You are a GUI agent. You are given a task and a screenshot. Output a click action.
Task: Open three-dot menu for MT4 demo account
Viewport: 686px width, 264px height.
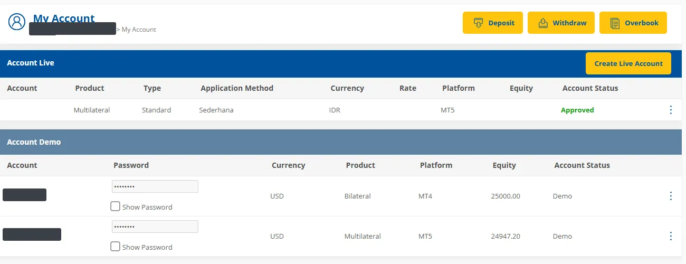click(671, 196)
